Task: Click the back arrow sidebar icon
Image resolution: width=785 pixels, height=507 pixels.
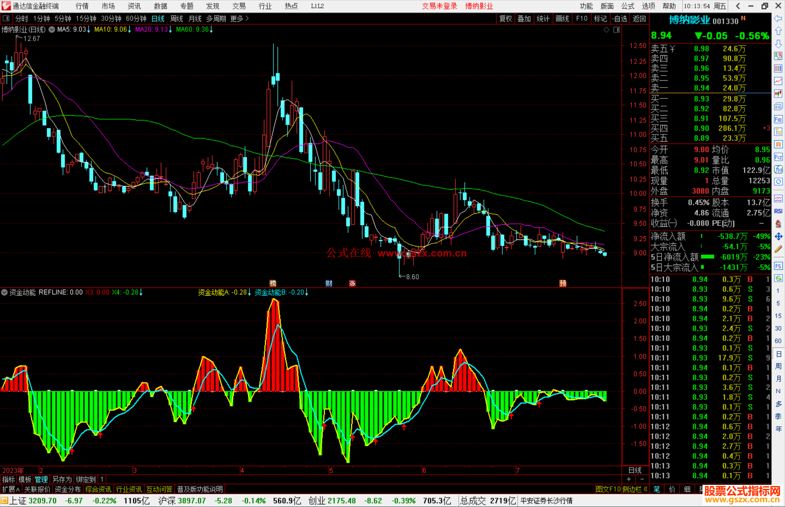Action: pyautogui.click(x=778, y=19)
